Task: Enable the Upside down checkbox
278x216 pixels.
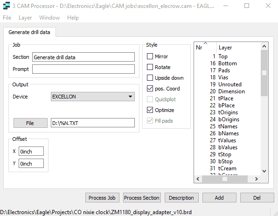Action: coord(150,78)
